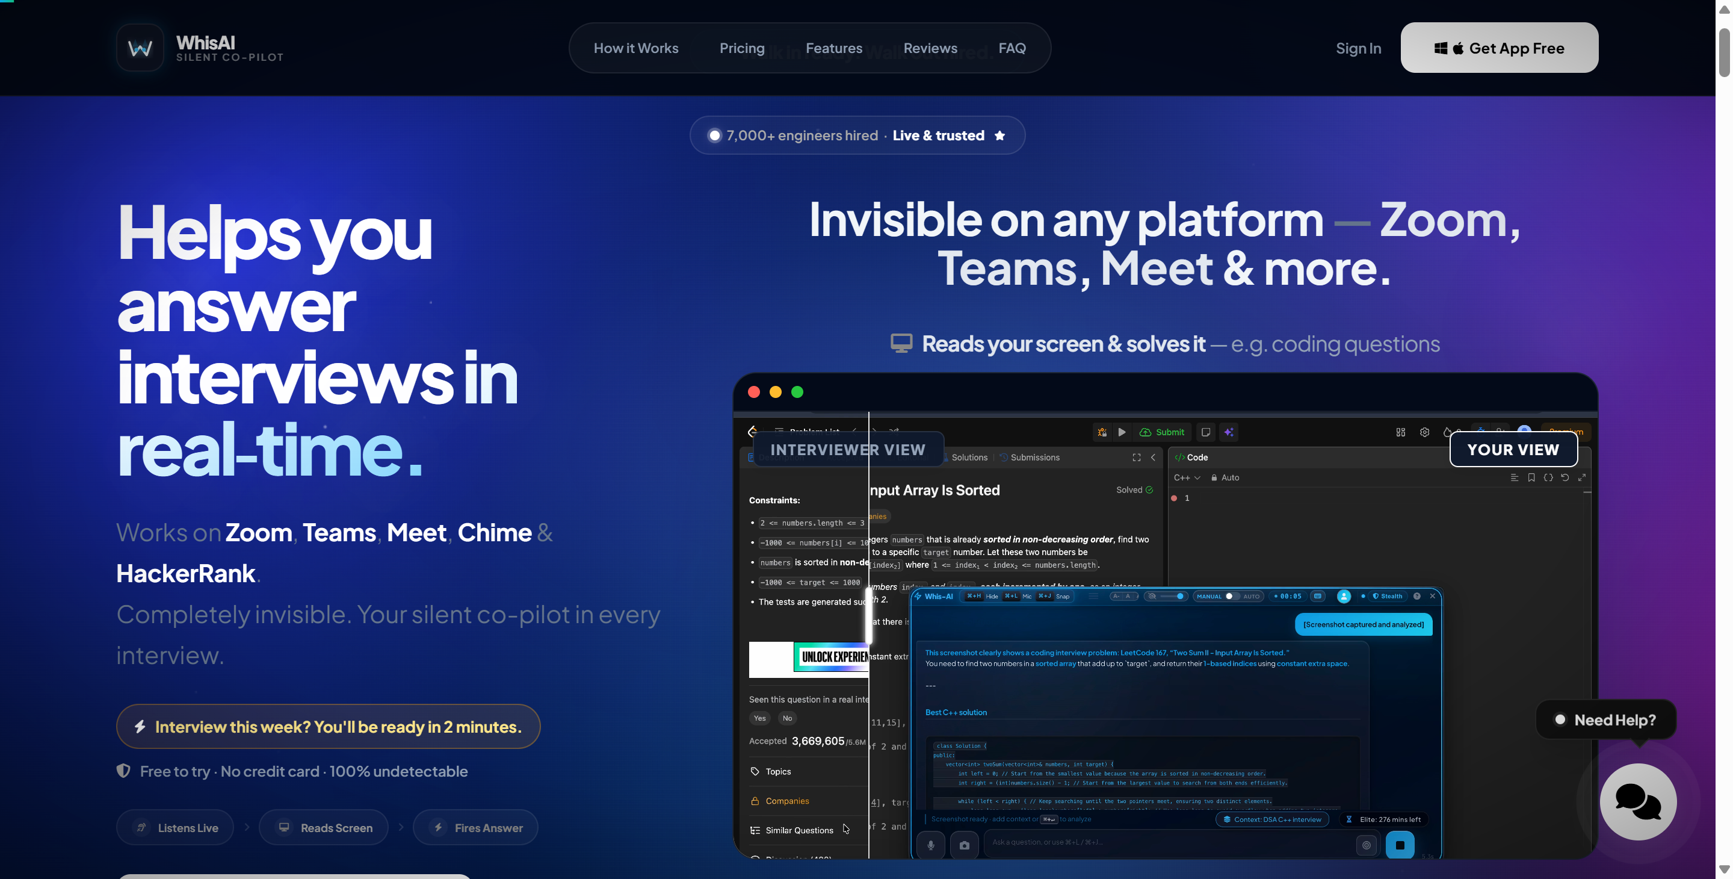The width and height of the screenshot is (1733, 879).
Task: Click the profile avatar in Whis-AI toolbar
Action: 1344,596
